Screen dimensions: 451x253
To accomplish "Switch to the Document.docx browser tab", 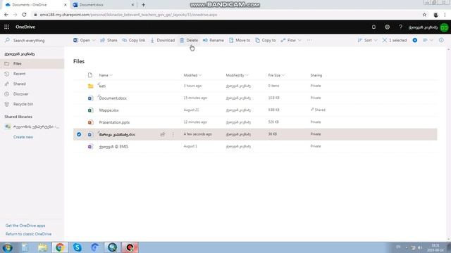I will pos(104,5).
